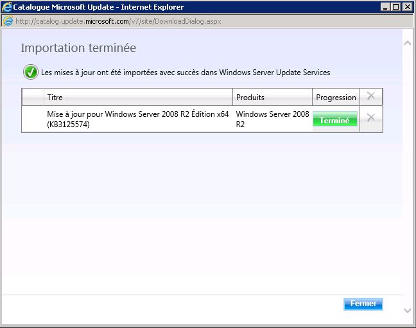Minimize the Catalogue Microsoft Update window
This screenshot has height=328, width=416.
click(385, 7)
